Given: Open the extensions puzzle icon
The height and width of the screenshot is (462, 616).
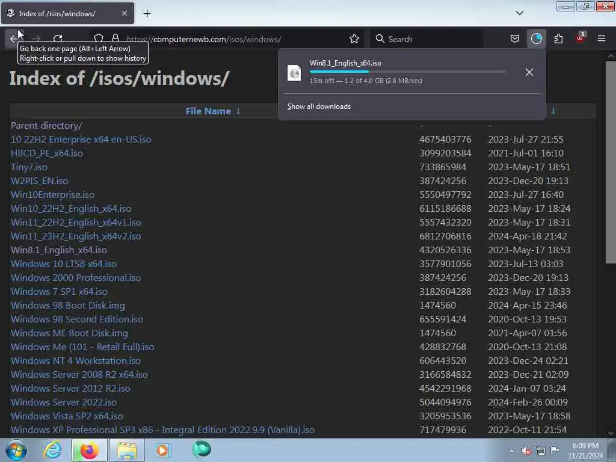Looking at the screenshot, I should click(x=558, y=38).
